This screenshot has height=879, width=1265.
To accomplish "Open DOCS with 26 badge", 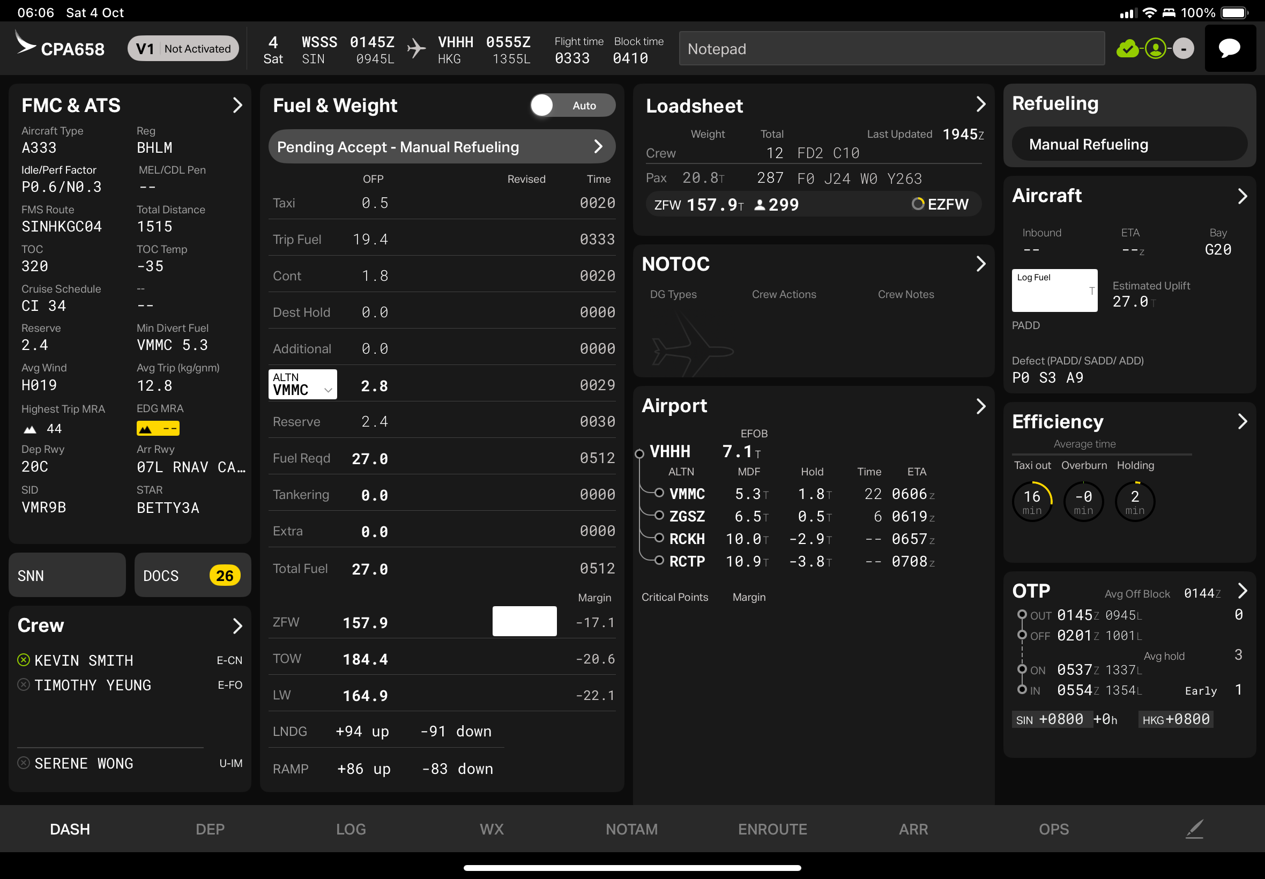I will click(x=193, y=575).
